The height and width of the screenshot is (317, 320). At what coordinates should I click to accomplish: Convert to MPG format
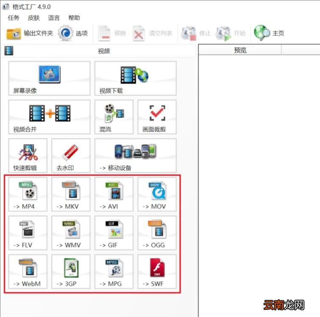pos(114,271)
